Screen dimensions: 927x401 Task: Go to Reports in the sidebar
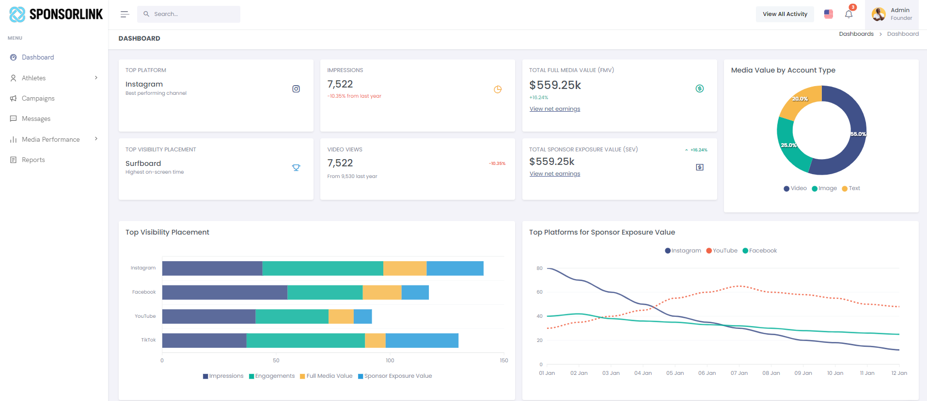point(33,160)
